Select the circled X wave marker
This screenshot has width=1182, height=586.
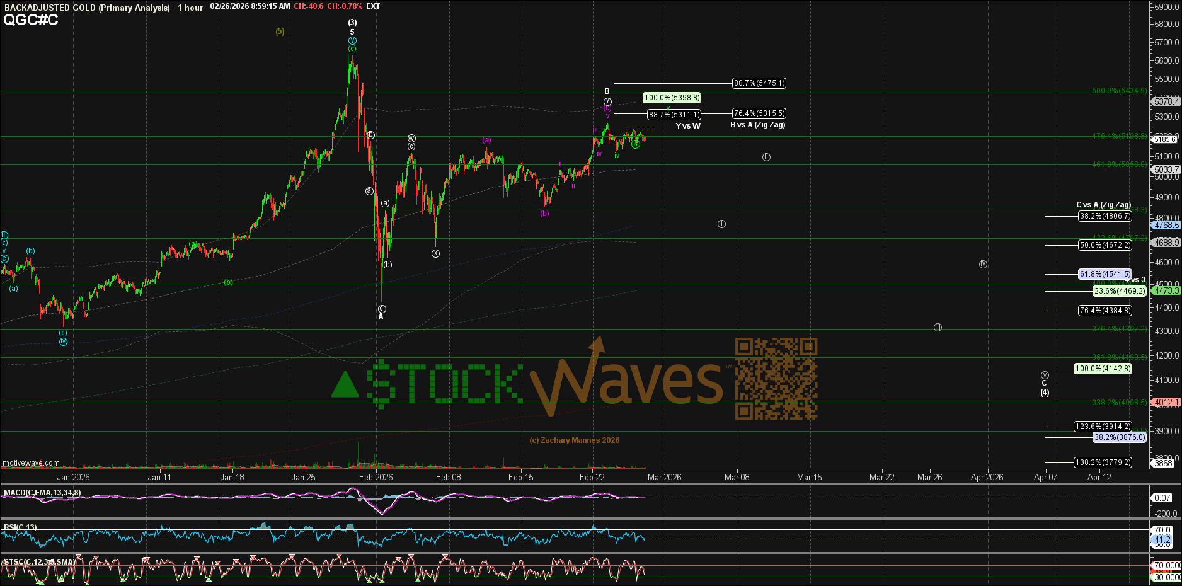click(435, 254)
